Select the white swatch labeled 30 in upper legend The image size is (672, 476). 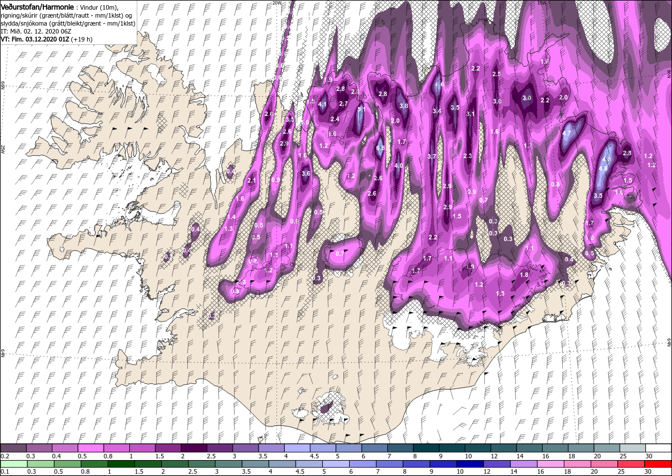point(658,448)
